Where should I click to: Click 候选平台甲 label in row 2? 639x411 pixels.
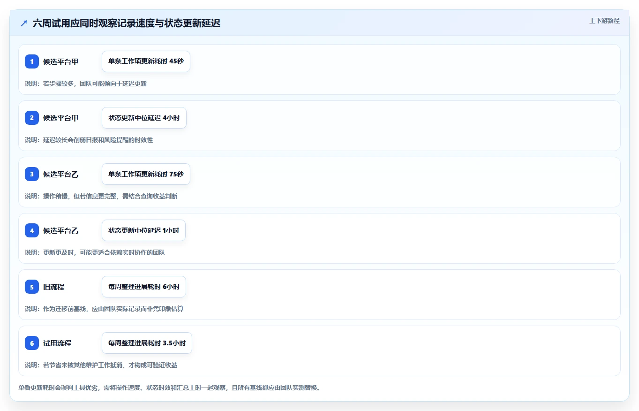61,118
